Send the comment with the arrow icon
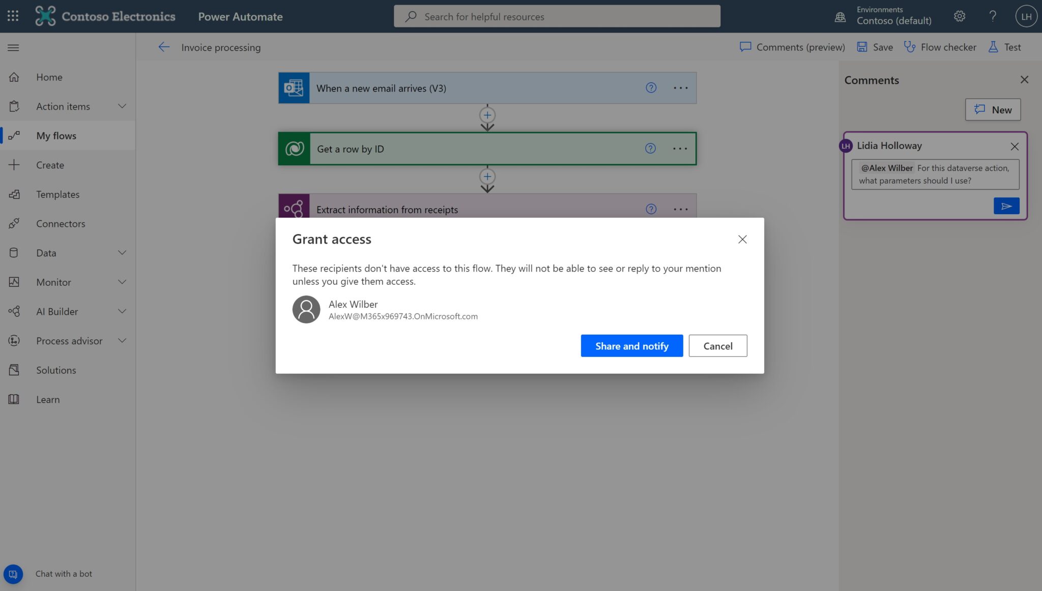Screen dimensions: 1042x591 tap(1006, 206)
